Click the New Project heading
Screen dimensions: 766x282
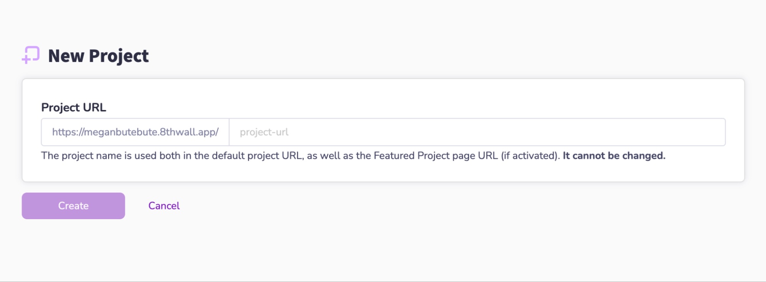click(x=99, y=56)
